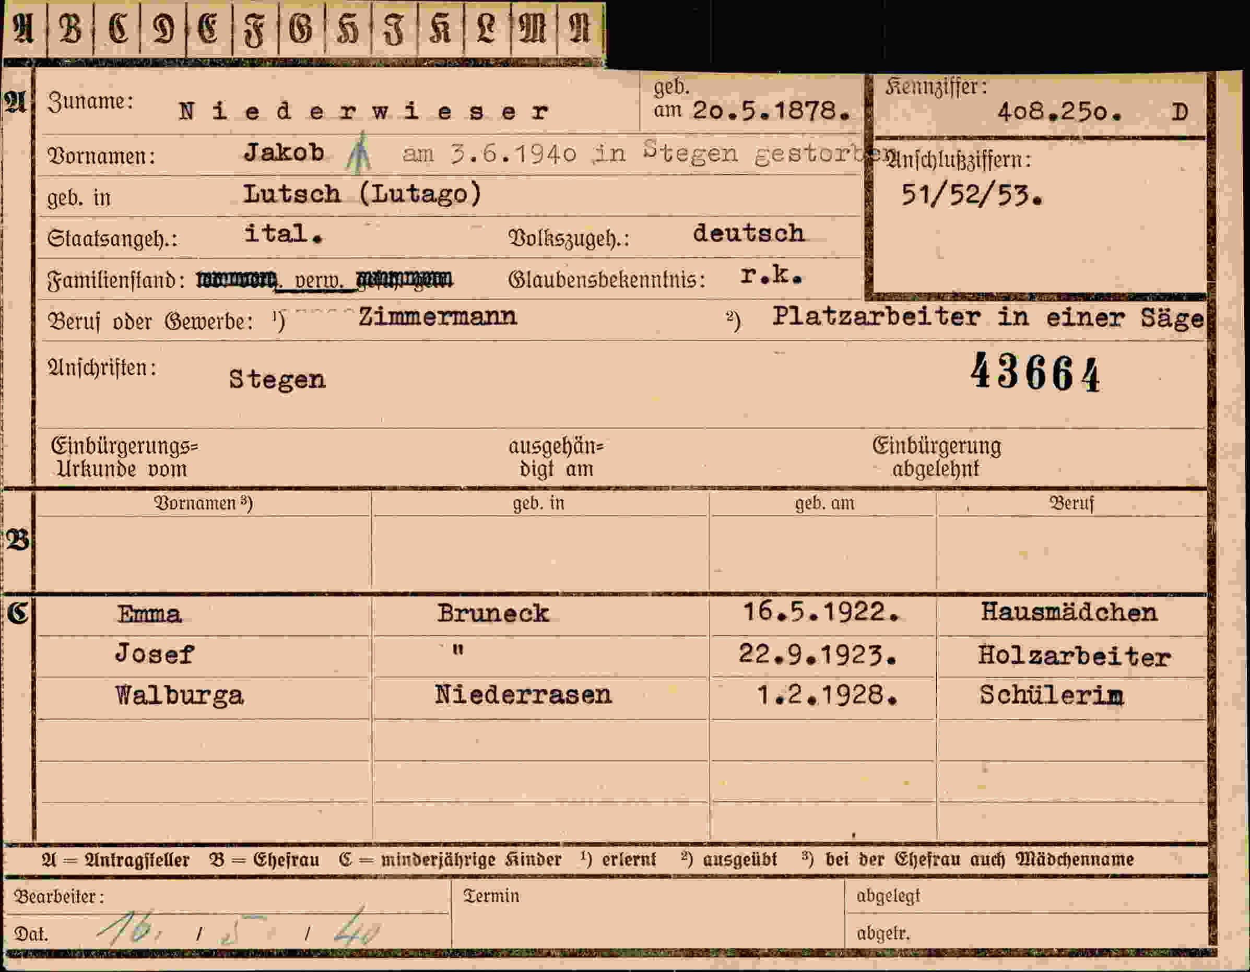Click the religion value r.k.

tap(772, 275)
